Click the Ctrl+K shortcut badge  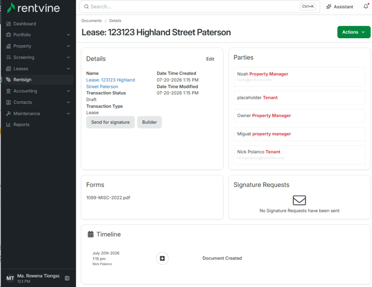pos(308,7)
